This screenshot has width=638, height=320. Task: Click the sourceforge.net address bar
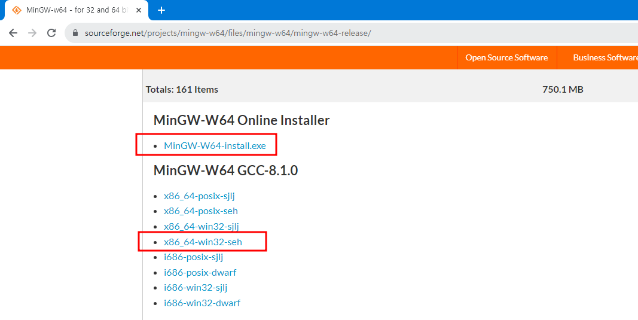pyautogui.click(x=351, y=33)
